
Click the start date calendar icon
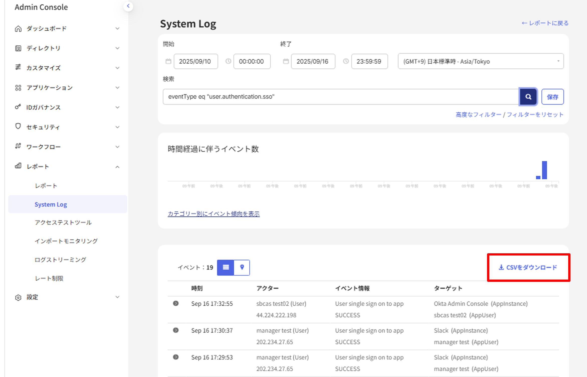(168, 61)
